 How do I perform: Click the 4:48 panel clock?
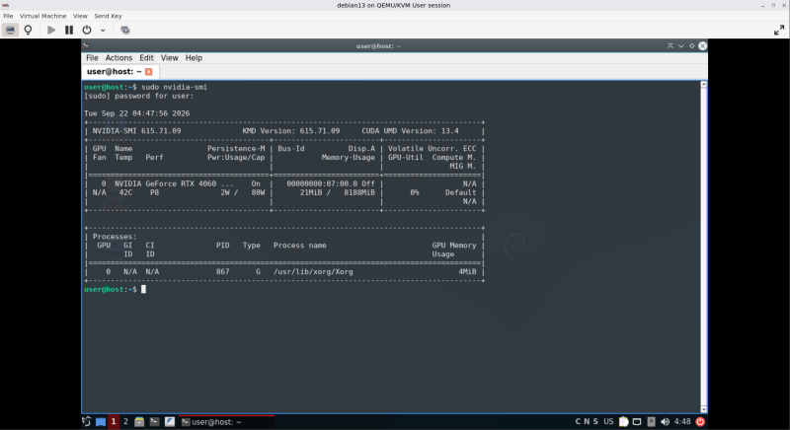682,421
